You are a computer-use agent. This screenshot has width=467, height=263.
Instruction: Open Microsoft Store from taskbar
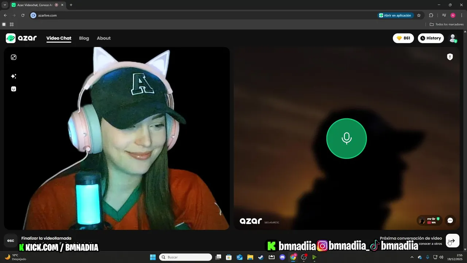click(x=229, y=257)
